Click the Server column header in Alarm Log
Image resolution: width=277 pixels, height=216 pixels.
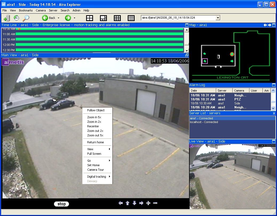[x=224, y=91]
